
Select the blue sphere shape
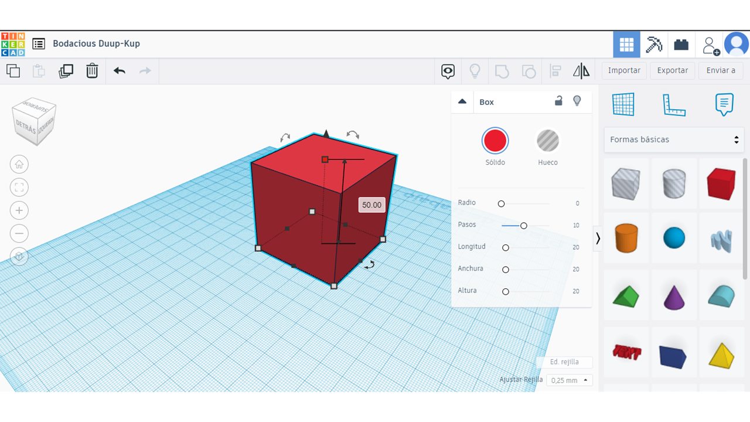tap(674, 238)
